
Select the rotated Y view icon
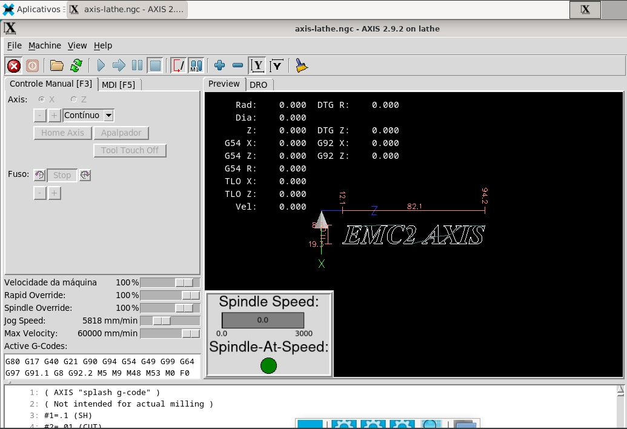click(x=277, y=65)
